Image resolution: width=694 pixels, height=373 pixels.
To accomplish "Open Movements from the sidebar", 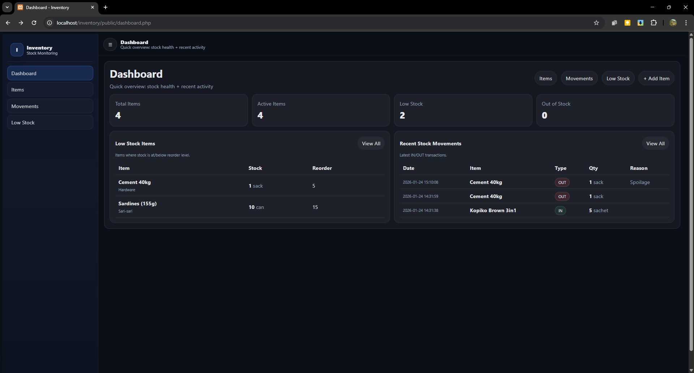I will point(50,106).
